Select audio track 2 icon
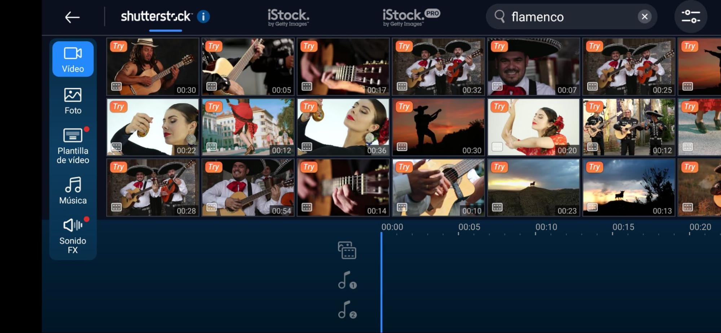 [x=347, y=310]
